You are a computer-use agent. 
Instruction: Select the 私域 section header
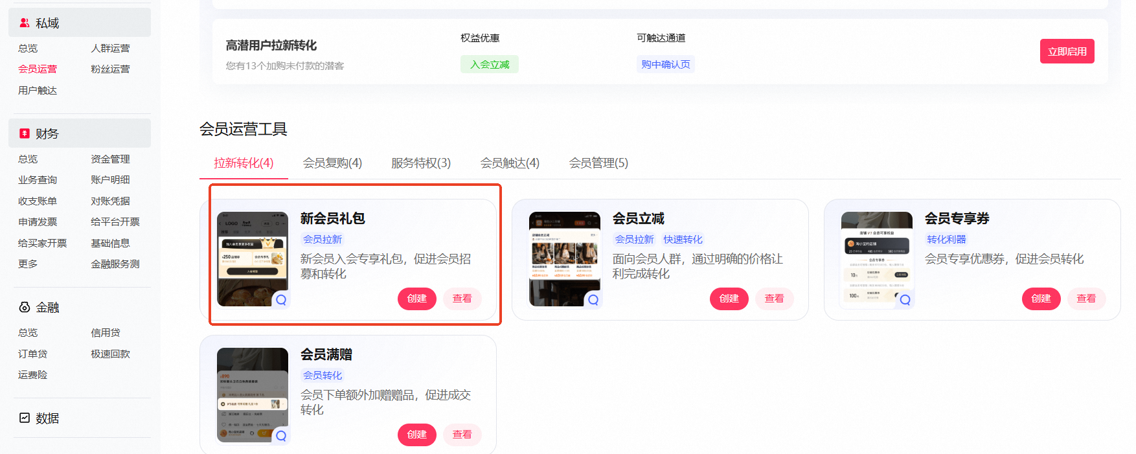tap(80, 23)
